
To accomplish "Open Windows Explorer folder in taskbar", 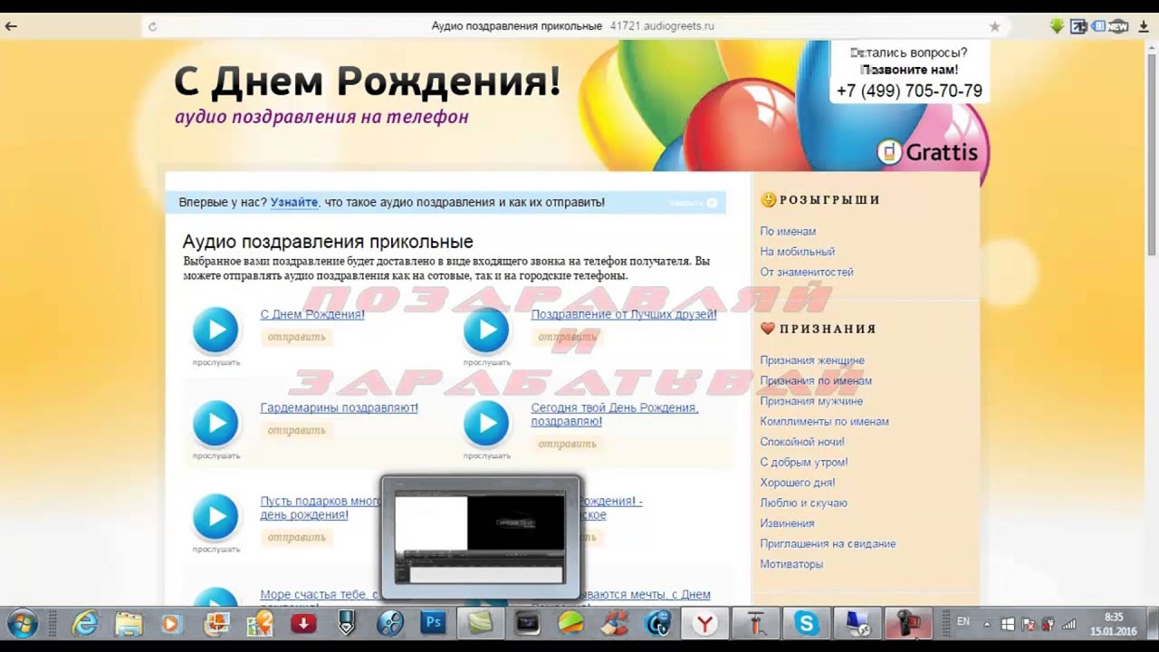I will coord(129,624).
